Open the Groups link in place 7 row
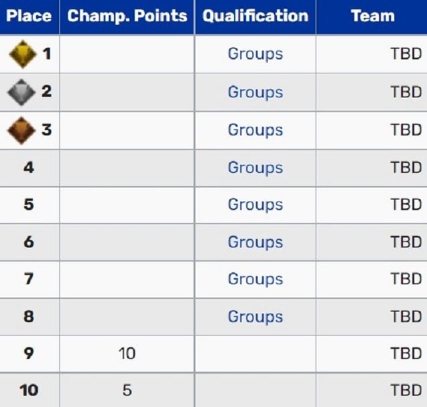This screenshot has width=427, height=407. pyautogui.click(x=256, y=280)
